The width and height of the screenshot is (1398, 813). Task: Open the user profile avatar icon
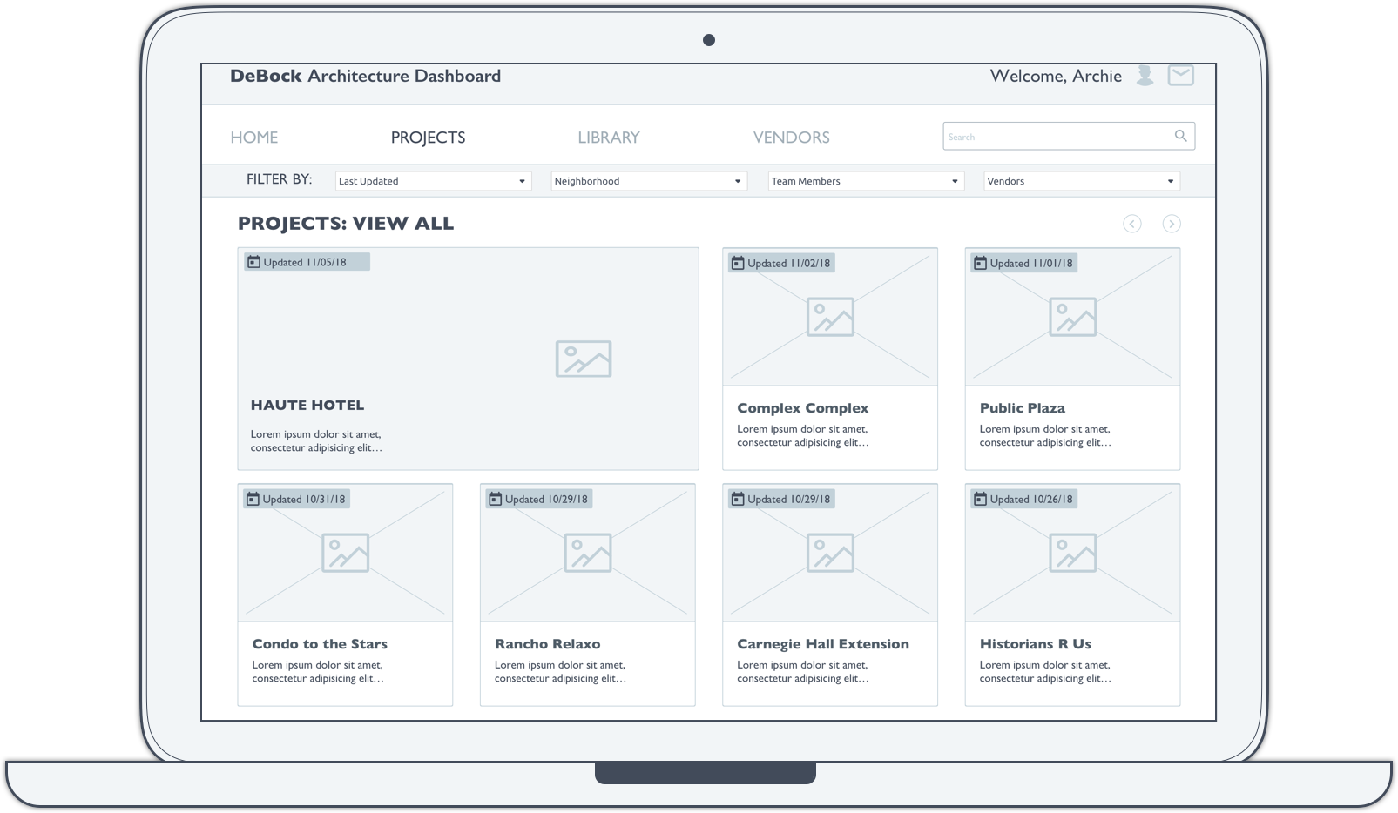click(1145, 76)
